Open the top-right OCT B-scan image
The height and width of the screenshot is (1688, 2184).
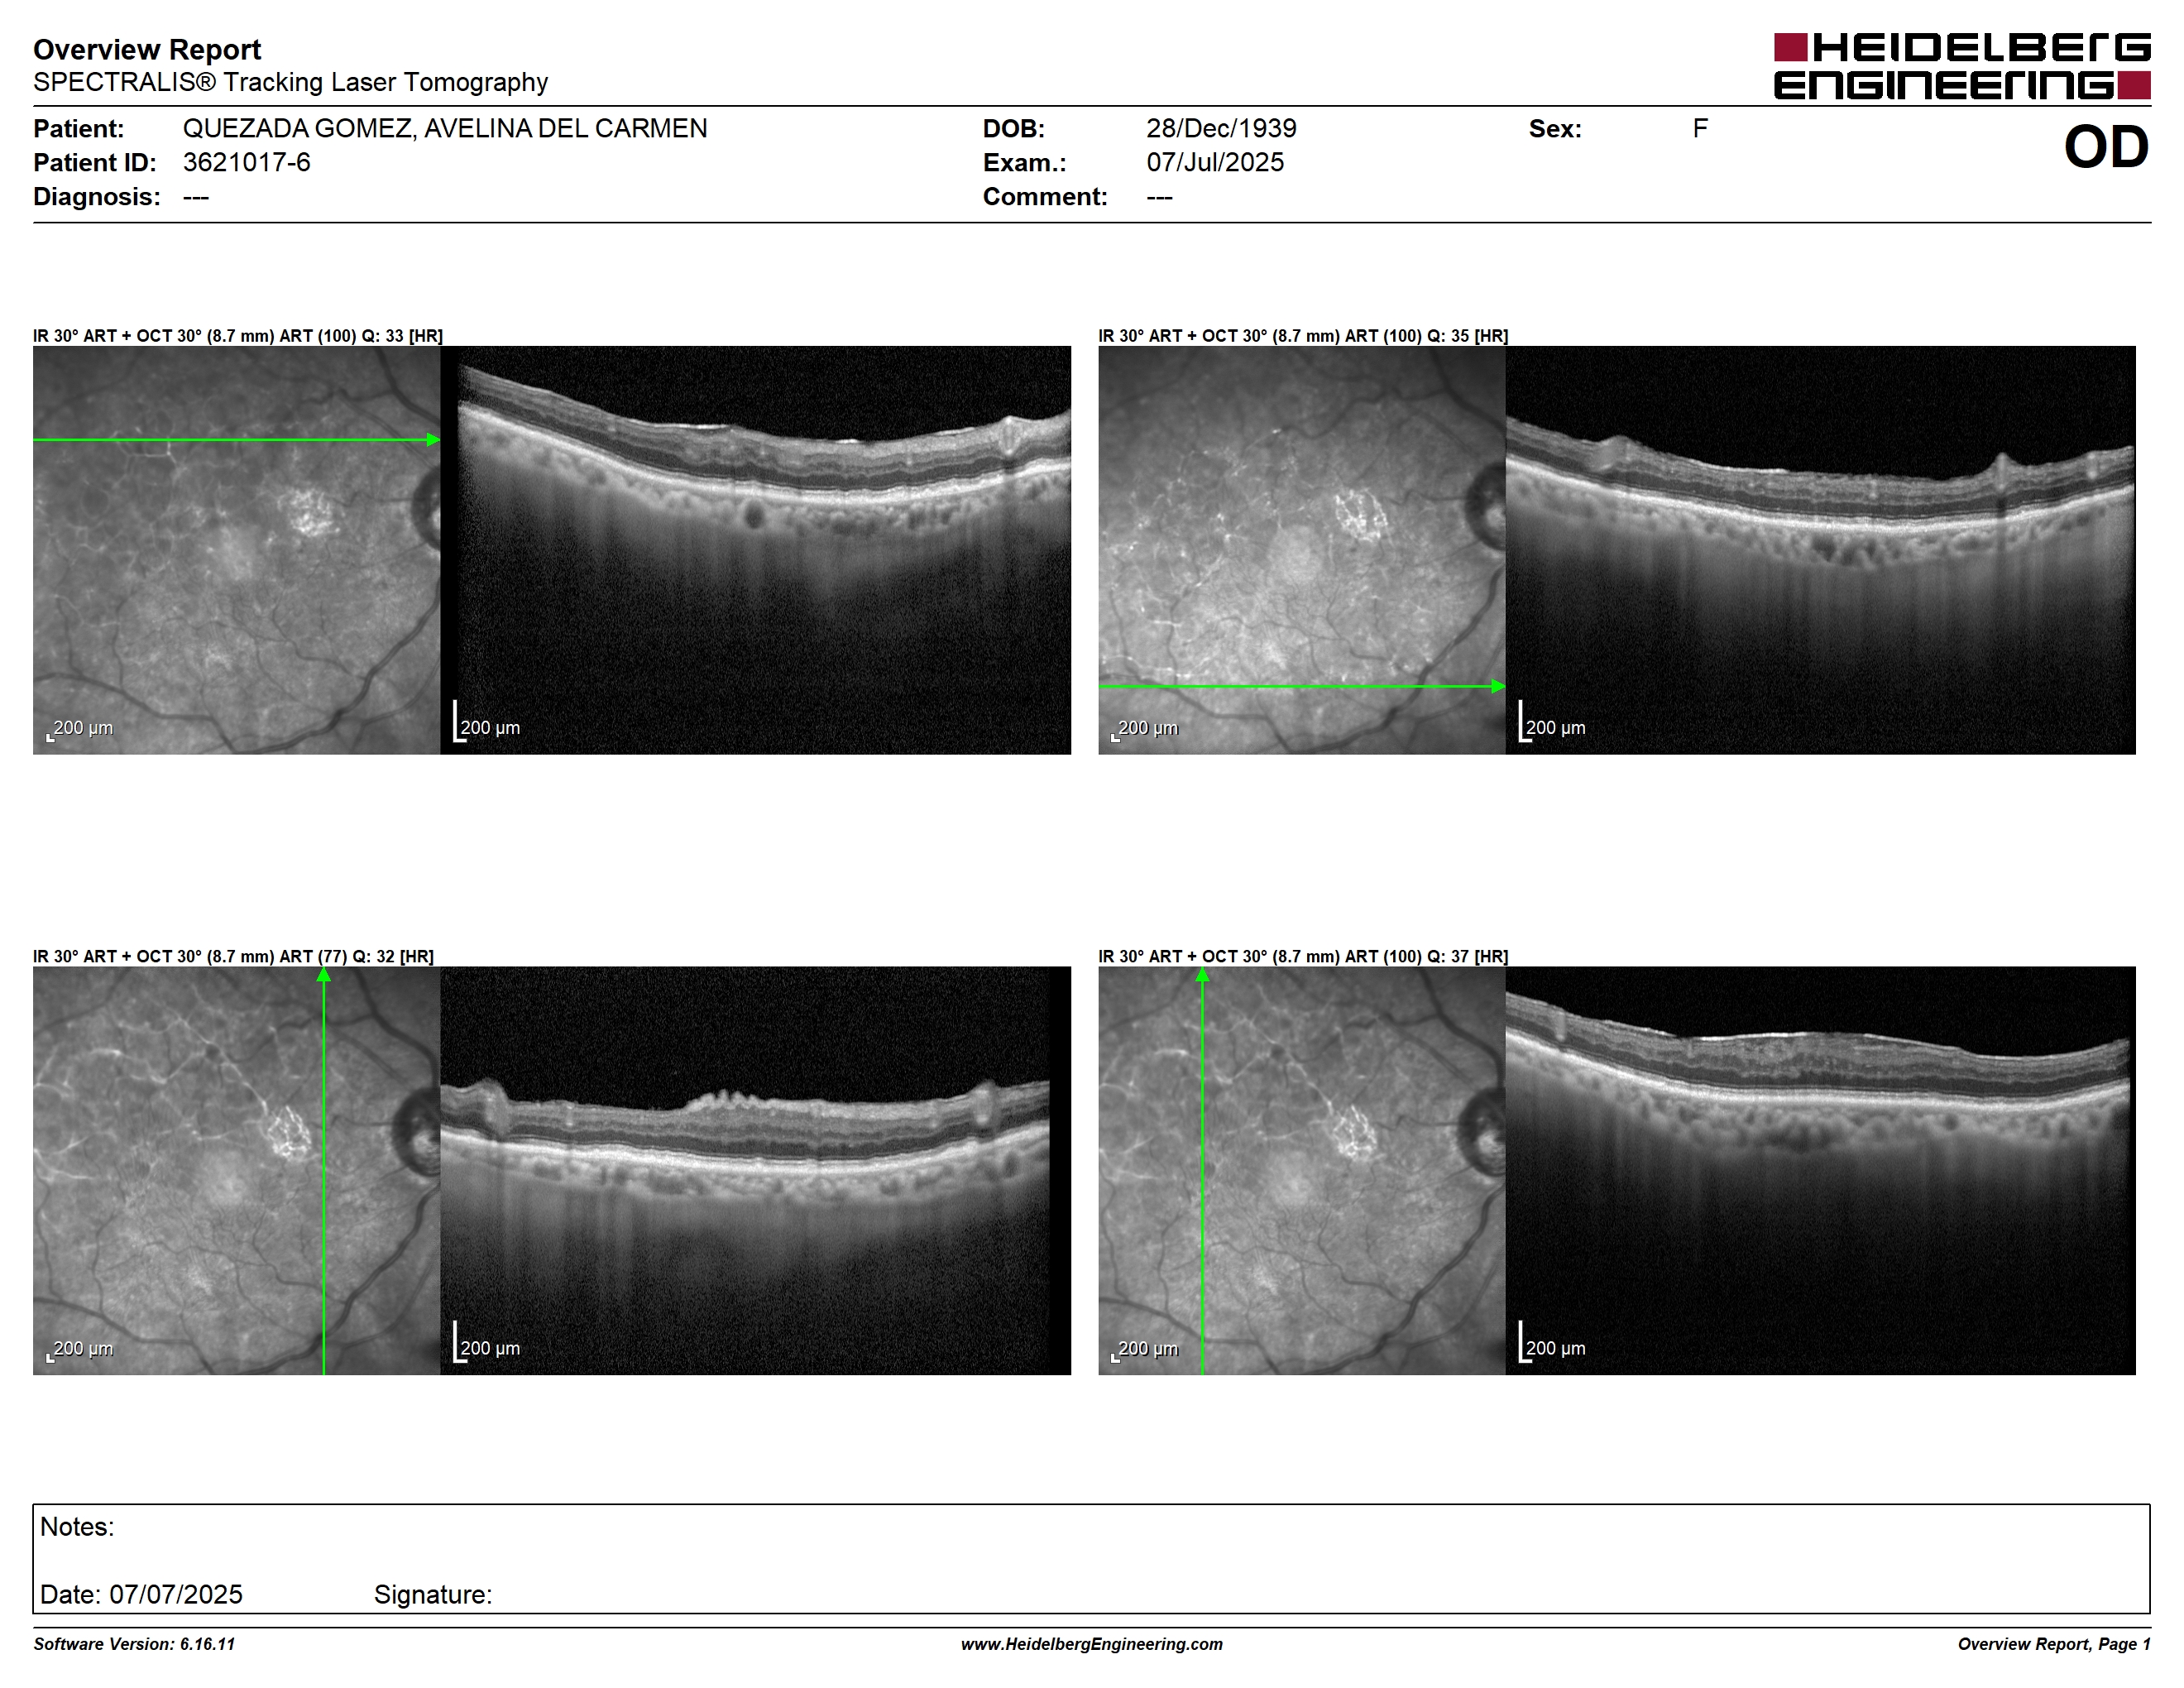point(1821,550)
